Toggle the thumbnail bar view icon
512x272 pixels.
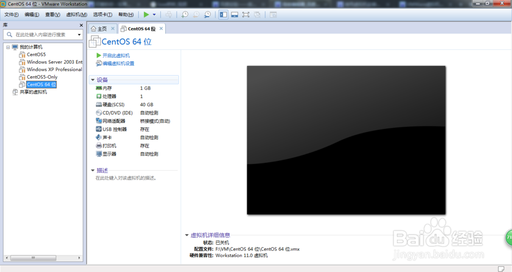(234, 14)
